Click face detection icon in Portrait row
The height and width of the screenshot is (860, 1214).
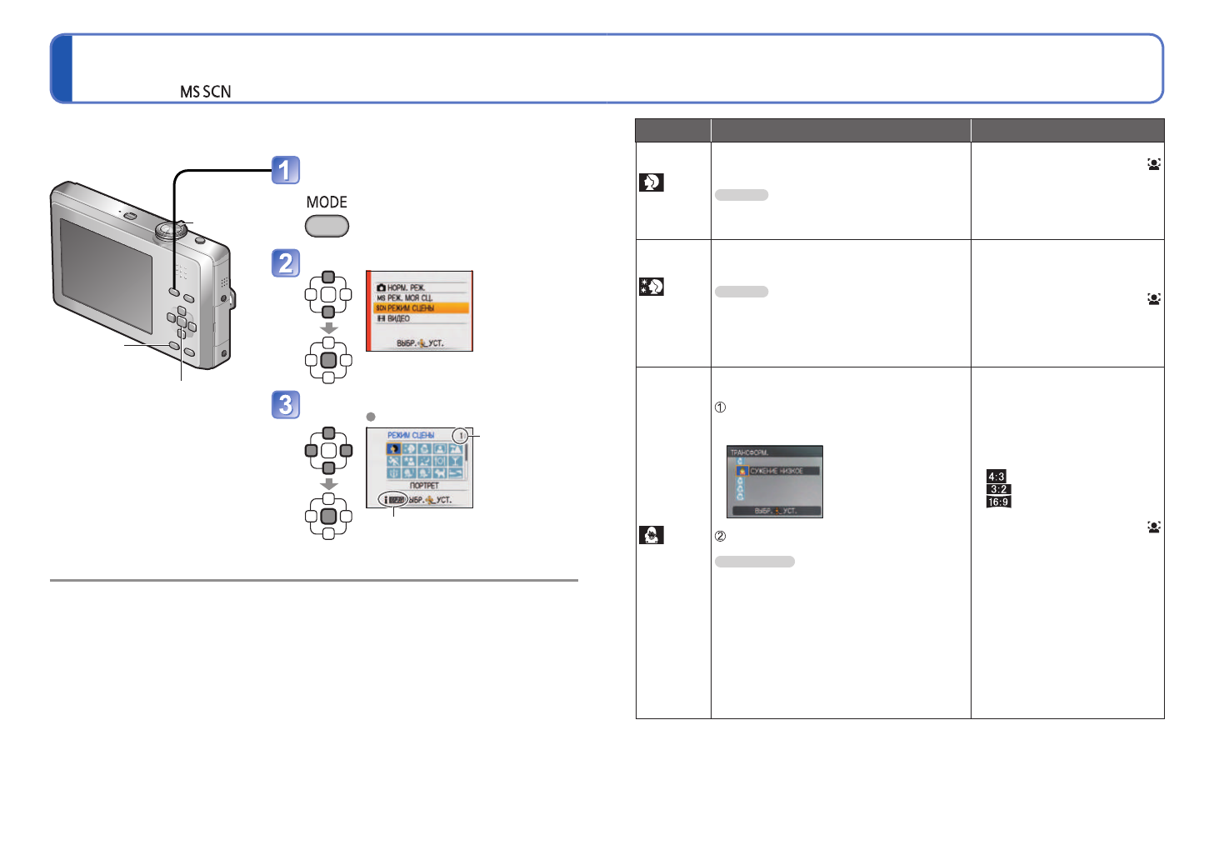click(1153, 165)
